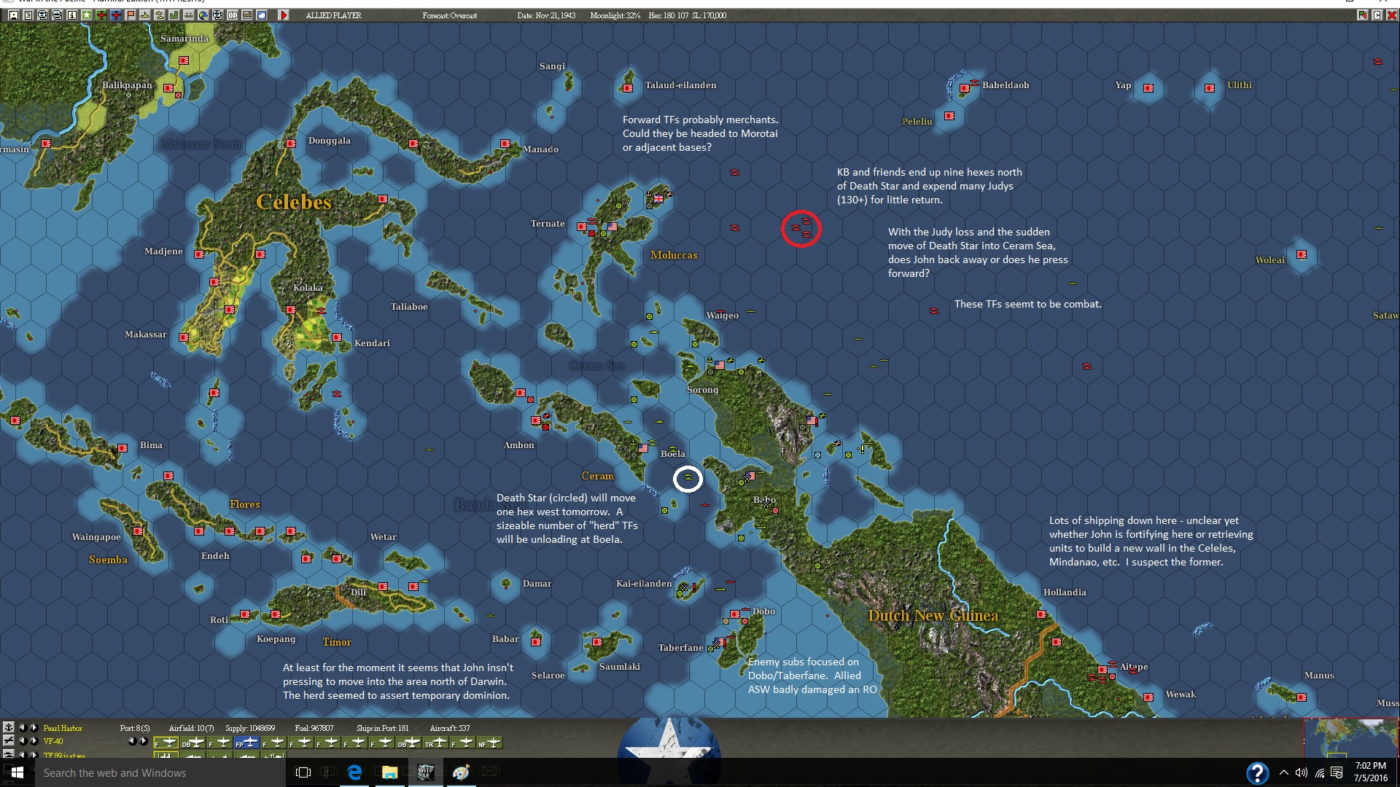Select the white-circled Death Star task force
The width and height of the screenshot is (1400, 787).
click(688, 479)
